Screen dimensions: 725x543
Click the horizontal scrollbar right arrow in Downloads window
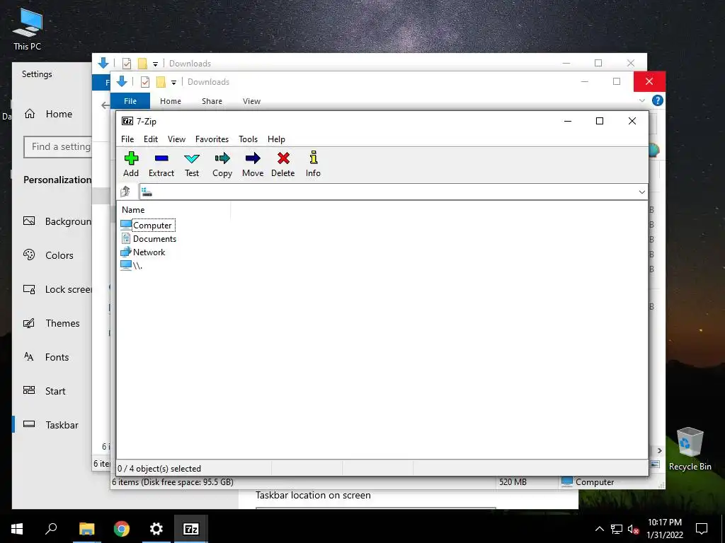click(x=659, y=450)
